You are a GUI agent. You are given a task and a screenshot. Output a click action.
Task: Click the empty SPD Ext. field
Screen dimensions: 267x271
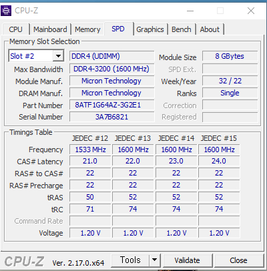(x=230, y=69)
